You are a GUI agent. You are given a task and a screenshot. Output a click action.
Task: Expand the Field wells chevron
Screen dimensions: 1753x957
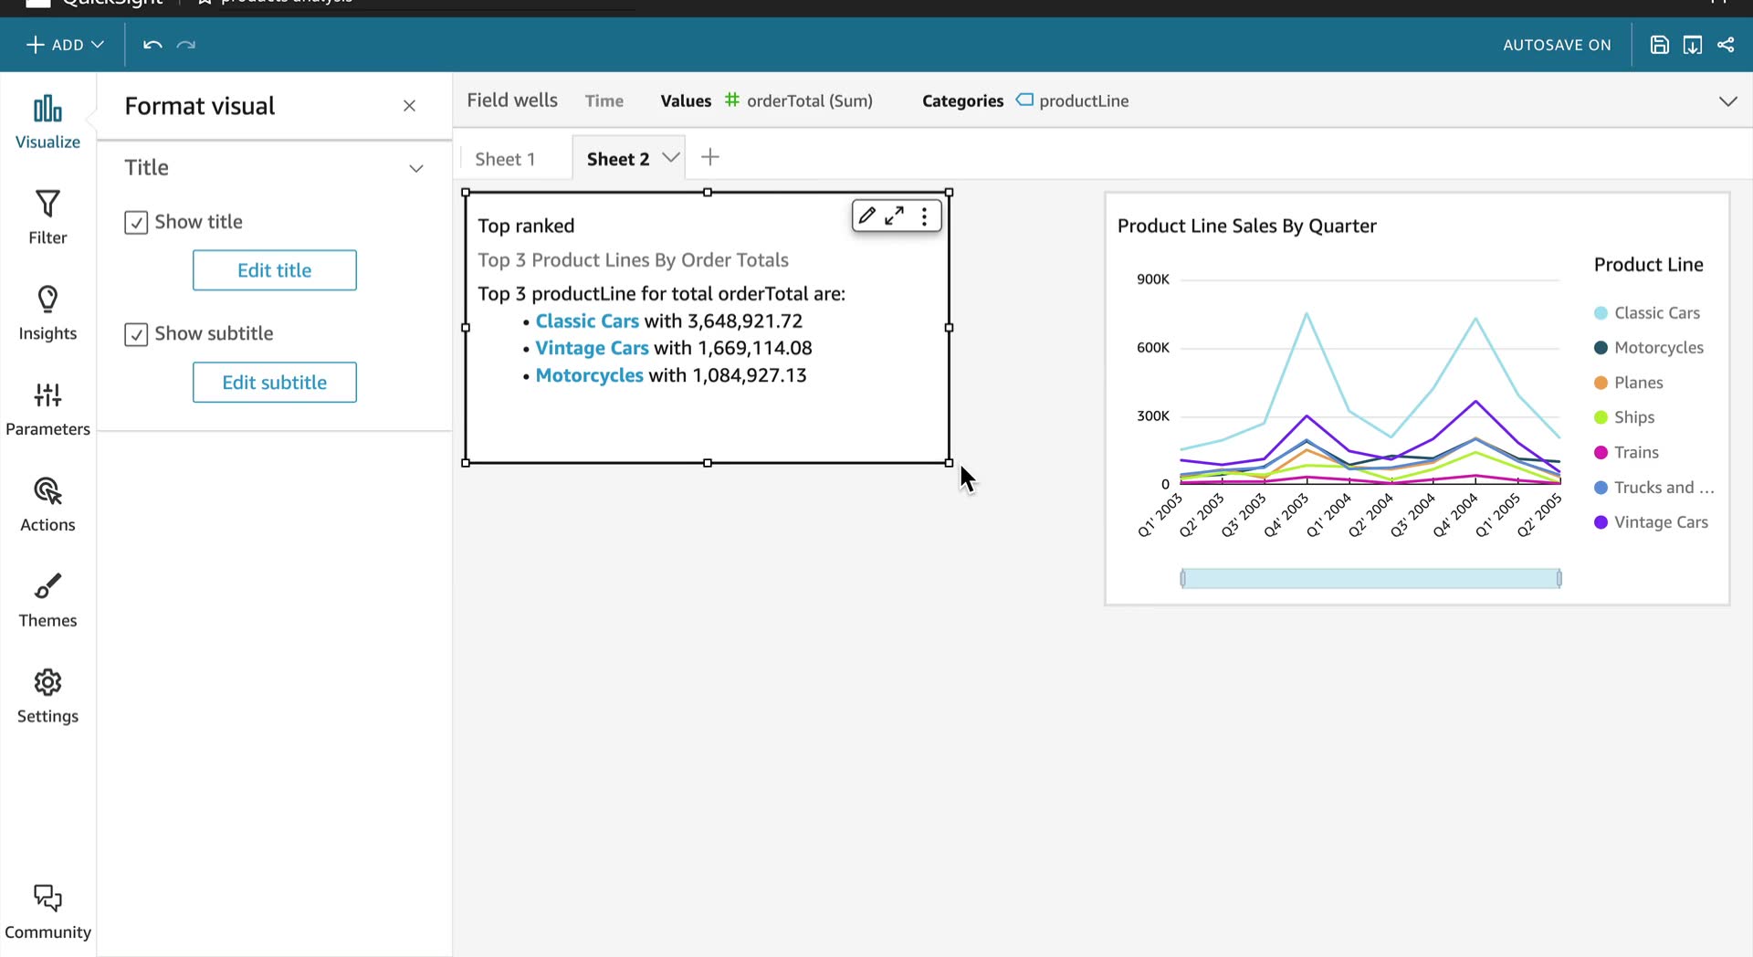pos(1727,101)
